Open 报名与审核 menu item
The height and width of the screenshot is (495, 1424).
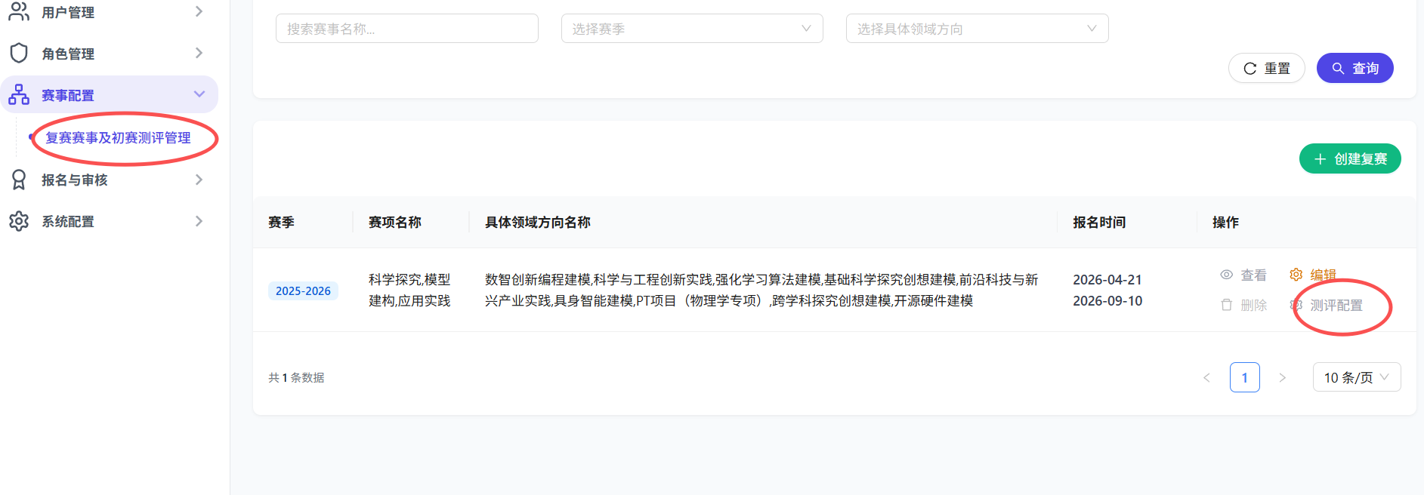pyautogui.click(x=110, y=180)
